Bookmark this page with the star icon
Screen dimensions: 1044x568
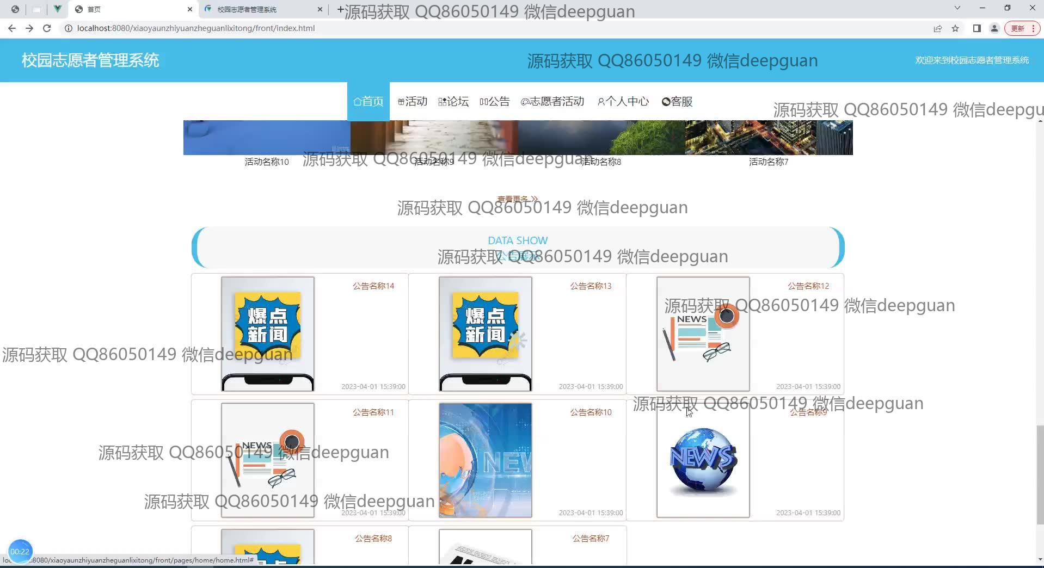pos(955,28)
